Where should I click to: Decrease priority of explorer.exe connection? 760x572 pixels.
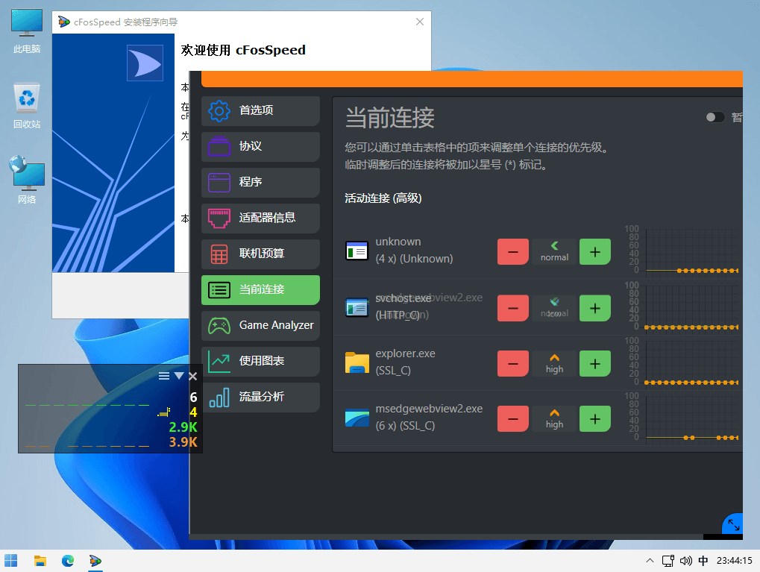(x=513, y=364)
